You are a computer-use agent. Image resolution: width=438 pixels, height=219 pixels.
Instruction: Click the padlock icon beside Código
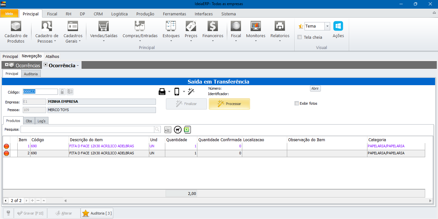62,92
